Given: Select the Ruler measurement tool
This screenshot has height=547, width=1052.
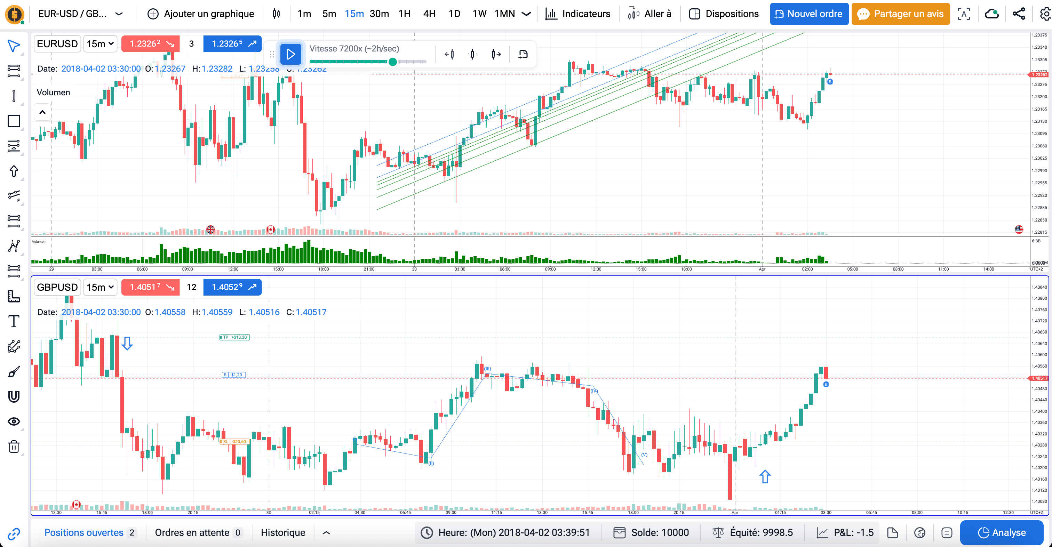Looking at the screenshot, I should 14,297.
